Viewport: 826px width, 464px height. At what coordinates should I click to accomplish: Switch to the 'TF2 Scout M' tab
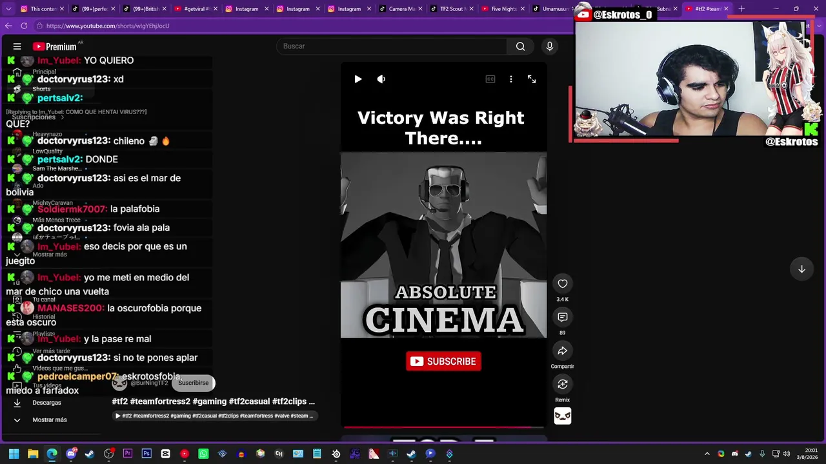450,9
